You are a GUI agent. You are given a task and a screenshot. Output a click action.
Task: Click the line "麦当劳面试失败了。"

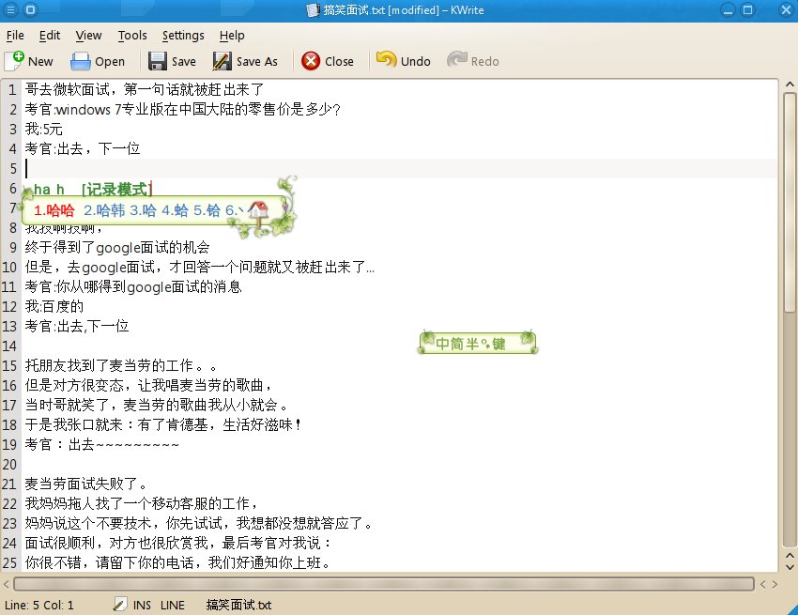[86, 484]
